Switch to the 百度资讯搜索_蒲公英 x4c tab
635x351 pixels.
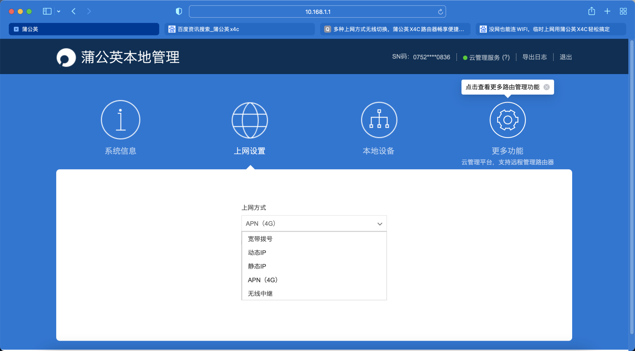pyautogui.click(x=239, y=29)
